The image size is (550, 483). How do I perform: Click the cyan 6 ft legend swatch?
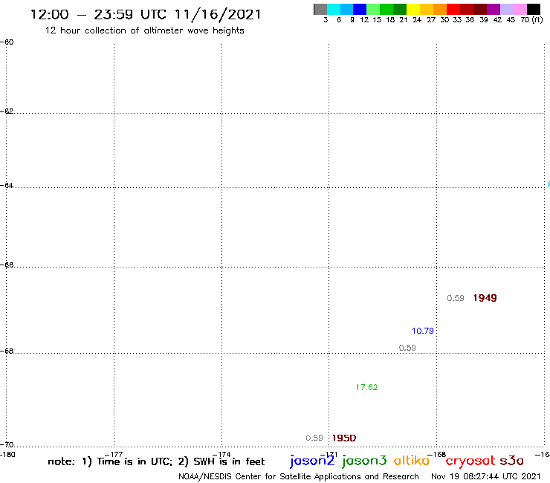coord(334,9)
